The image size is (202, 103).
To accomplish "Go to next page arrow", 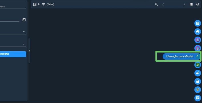I will (x=184, y=4).
